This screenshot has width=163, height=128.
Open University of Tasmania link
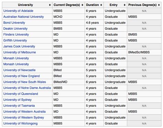19,106
